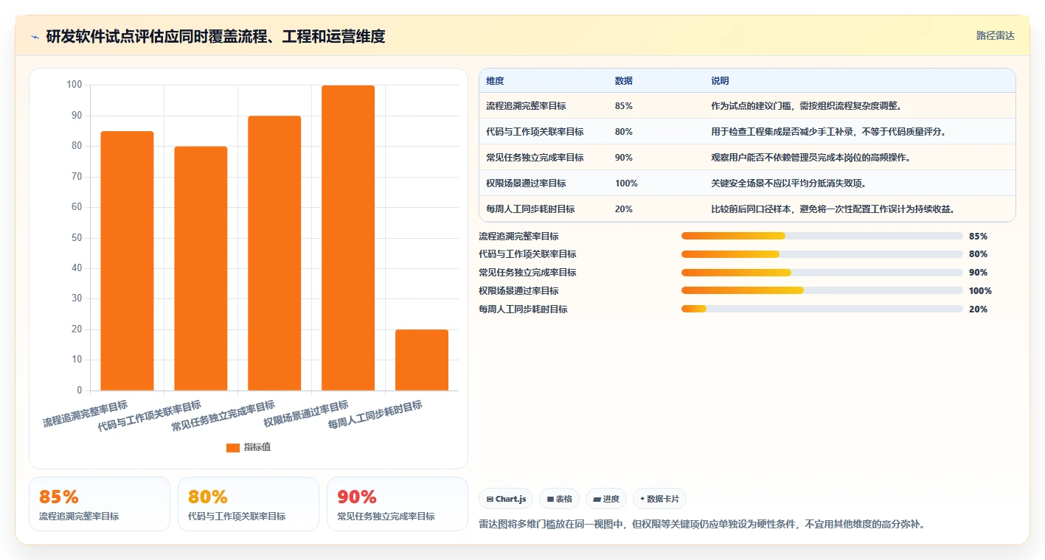The image size is (1045, 560).
Task: Click the 100% cell in table
Action: click(x=626, y=183)
